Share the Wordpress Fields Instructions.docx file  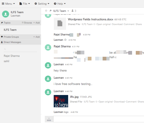[x=139, y=24]
